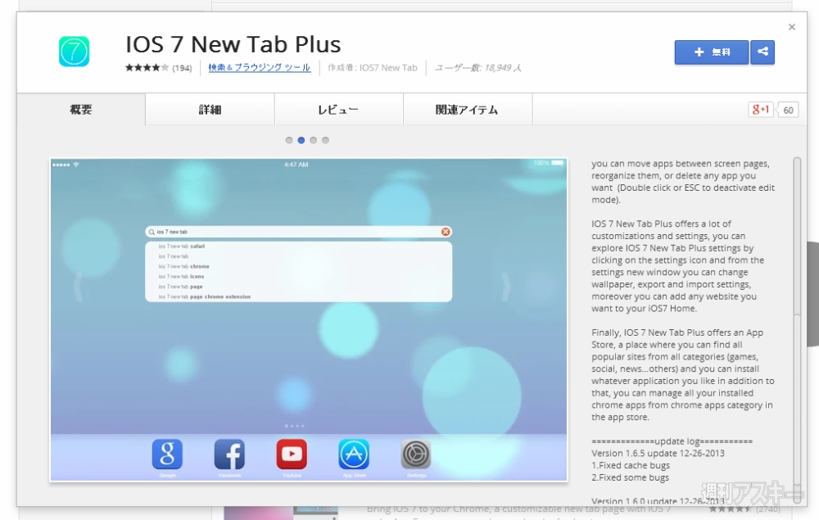This screenshot has width=819, height=520.
Task: Click the extension preview screenshot
Action: [309, 319]
